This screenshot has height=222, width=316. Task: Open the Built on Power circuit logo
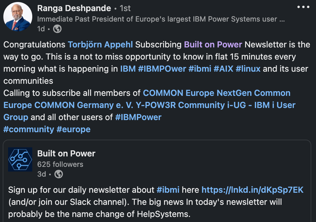click(20, 159)
